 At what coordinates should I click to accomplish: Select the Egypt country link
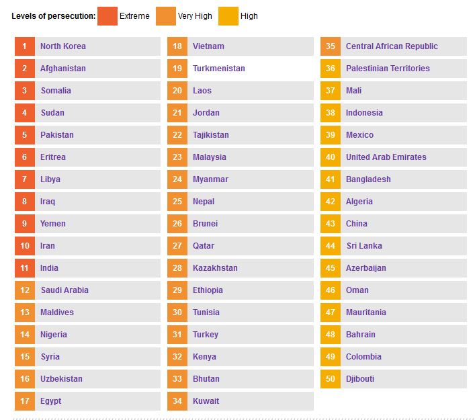point(50,401)
